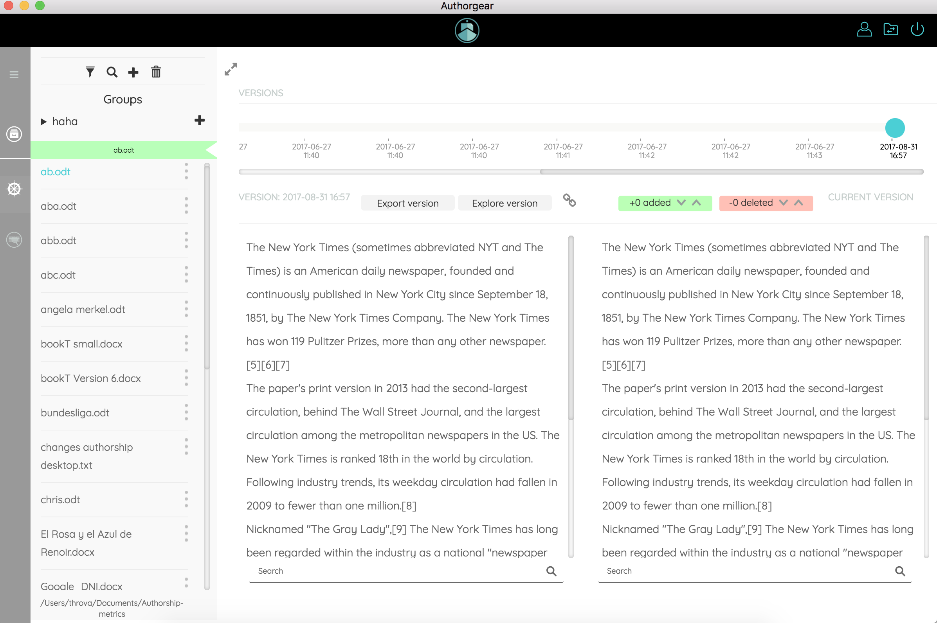The image size is (937, 623).
Task: Open ab.odt file
Action: (x=55, y=172)
